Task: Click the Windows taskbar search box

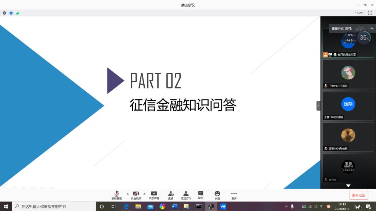Action: point(54,207)
